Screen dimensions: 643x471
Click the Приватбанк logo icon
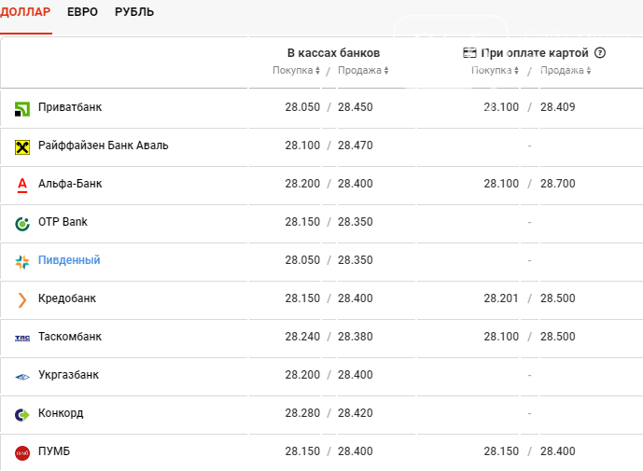(22, 109)
